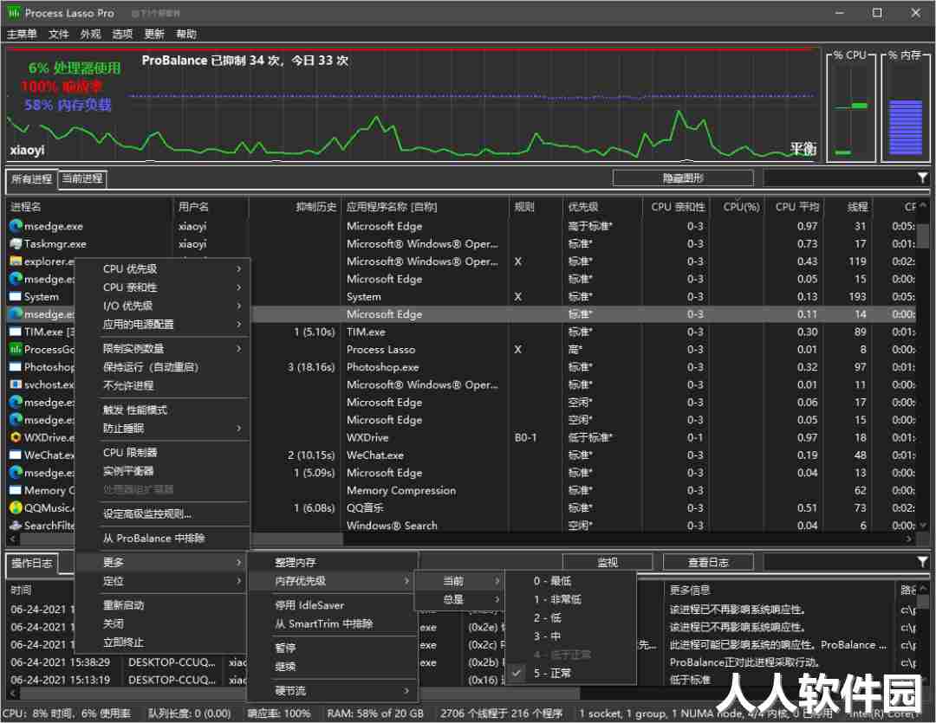The height and width of the screenshot is (723, 936).
Task: Click the Photoshop process icon
Action: 16,367
